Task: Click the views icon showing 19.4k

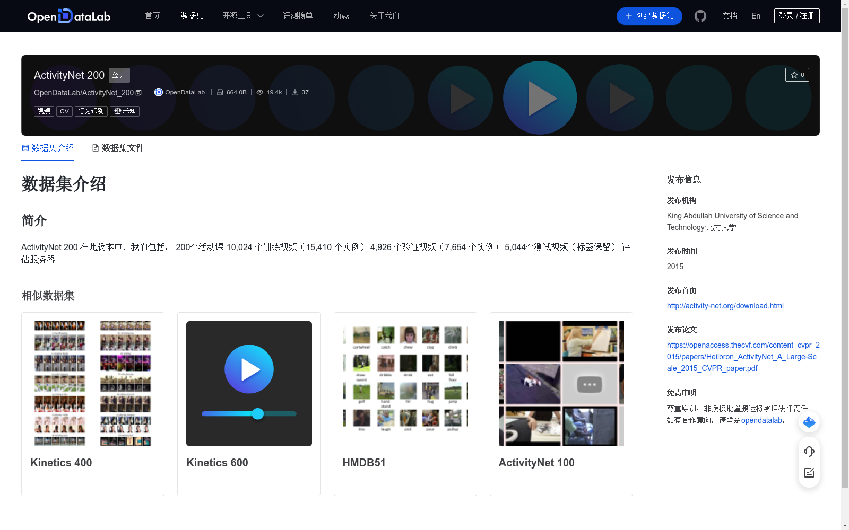Action: coord(260,92)
